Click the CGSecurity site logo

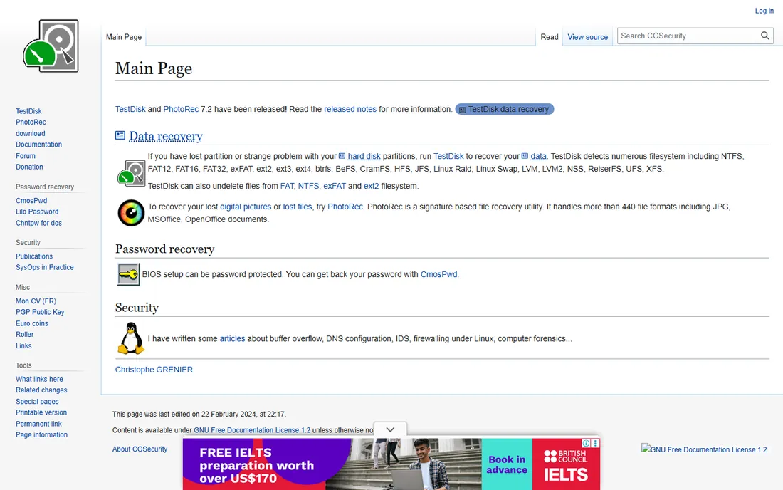click(51, 46)
